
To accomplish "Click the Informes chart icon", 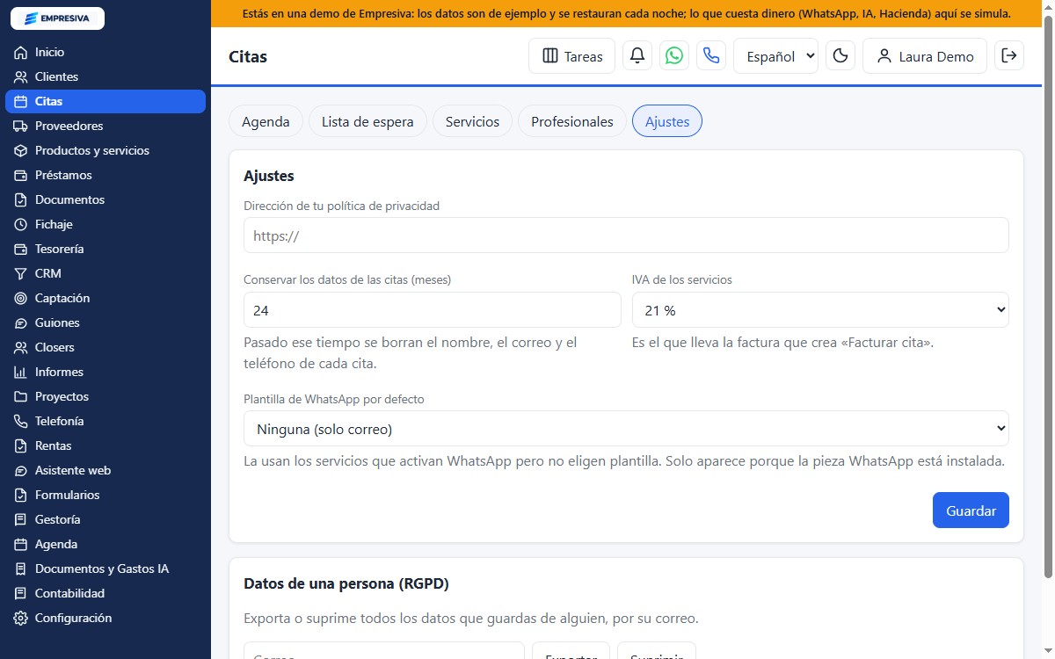I will 21,373.
